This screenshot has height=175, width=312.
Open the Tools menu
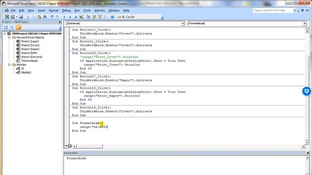87,11
